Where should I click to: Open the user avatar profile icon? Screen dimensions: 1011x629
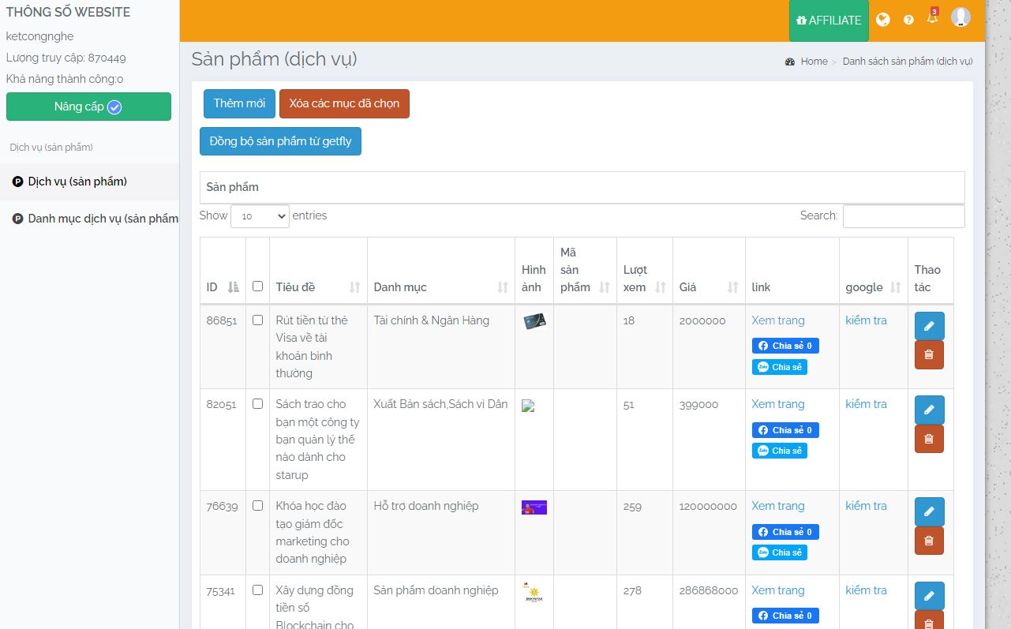tap(960, 17)
